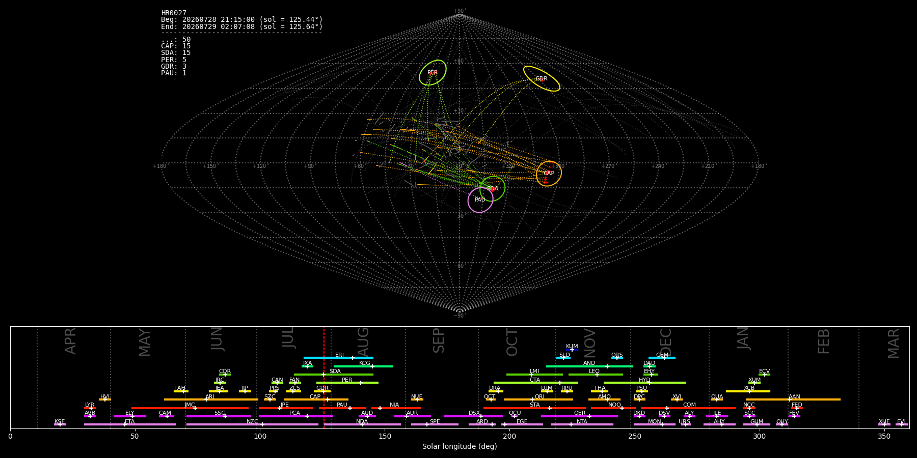Click the PER radiant circle on sky map
Screen dimensions: 917x458
(433, 73)
